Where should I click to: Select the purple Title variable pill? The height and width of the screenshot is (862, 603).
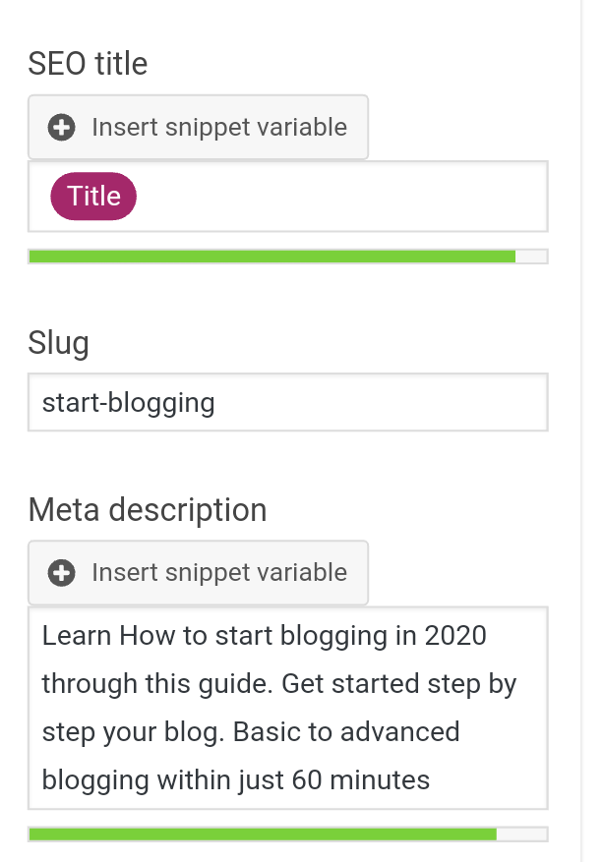93,197
